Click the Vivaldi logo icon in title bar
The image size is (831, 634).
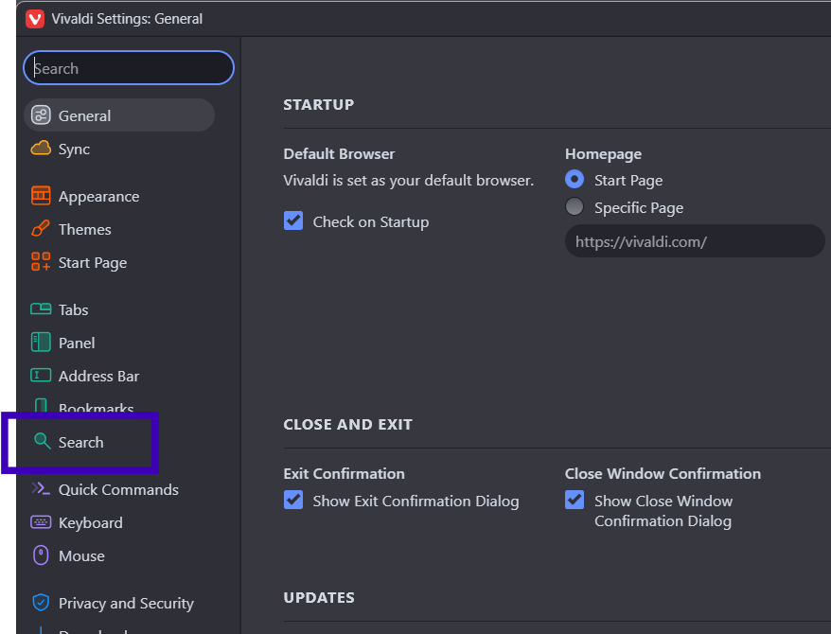[35, 19]
